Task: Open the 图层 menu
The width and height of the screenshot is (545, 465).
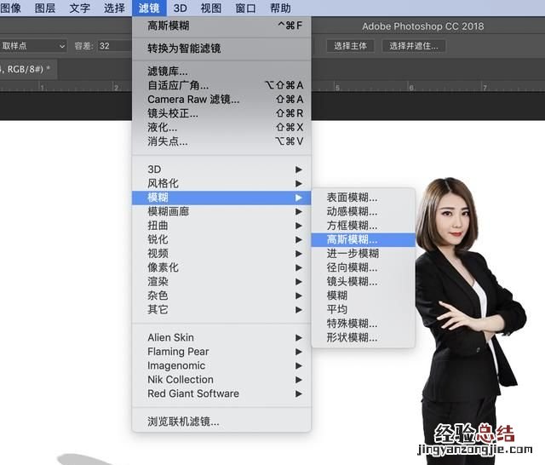Action: 45,8
